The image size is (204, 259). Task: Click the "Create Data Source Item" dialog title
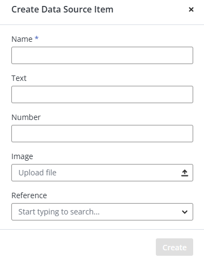[x=62, y=9]
